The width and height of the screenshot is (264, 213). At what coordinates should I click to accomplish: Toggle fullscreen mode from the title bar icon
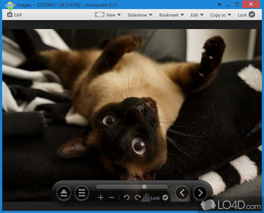(x=219, y=4)
